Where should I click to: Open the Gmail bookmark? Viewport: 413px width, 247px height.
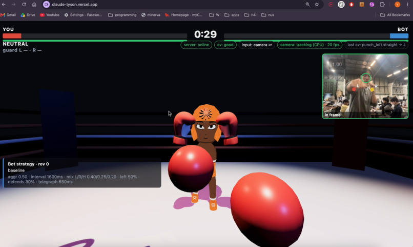click(x=8, y=15)
